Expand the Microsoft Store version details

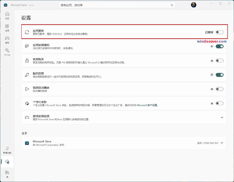221,143
